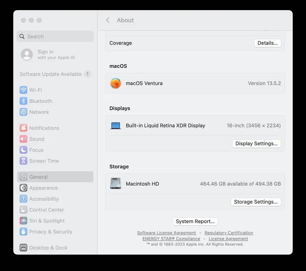Click the Coverage row label
Screen dimensions: 306x271
pos(120,43)
